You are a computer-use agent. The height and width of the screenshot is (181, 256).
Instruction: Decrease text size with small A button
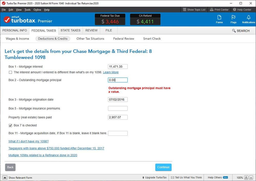point(251,178)
